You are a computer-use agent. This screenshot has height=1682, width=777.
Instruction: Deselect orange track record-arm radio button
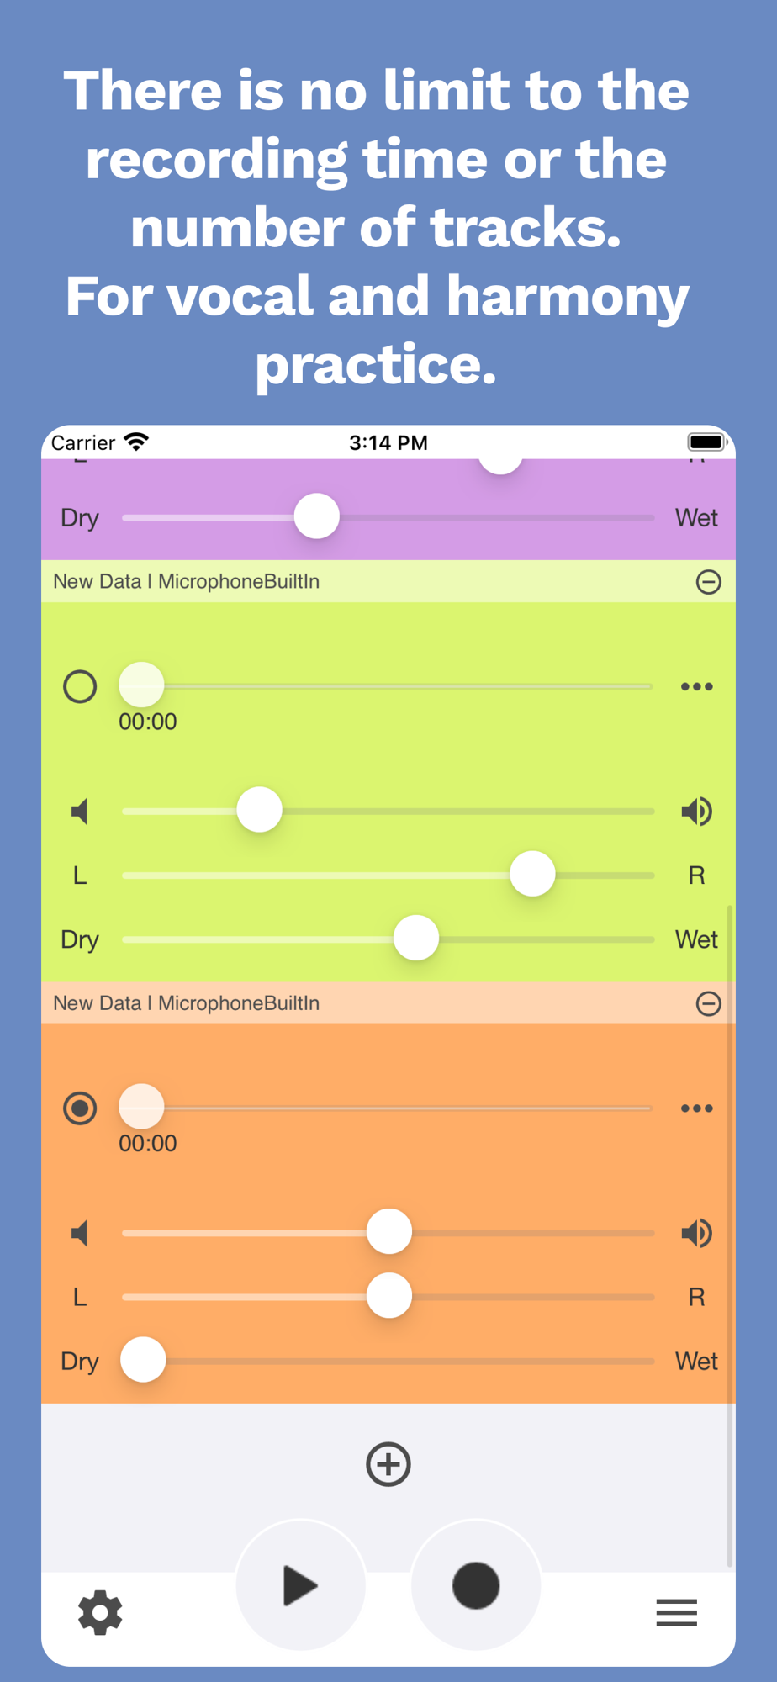click(x=80, y=1108)
